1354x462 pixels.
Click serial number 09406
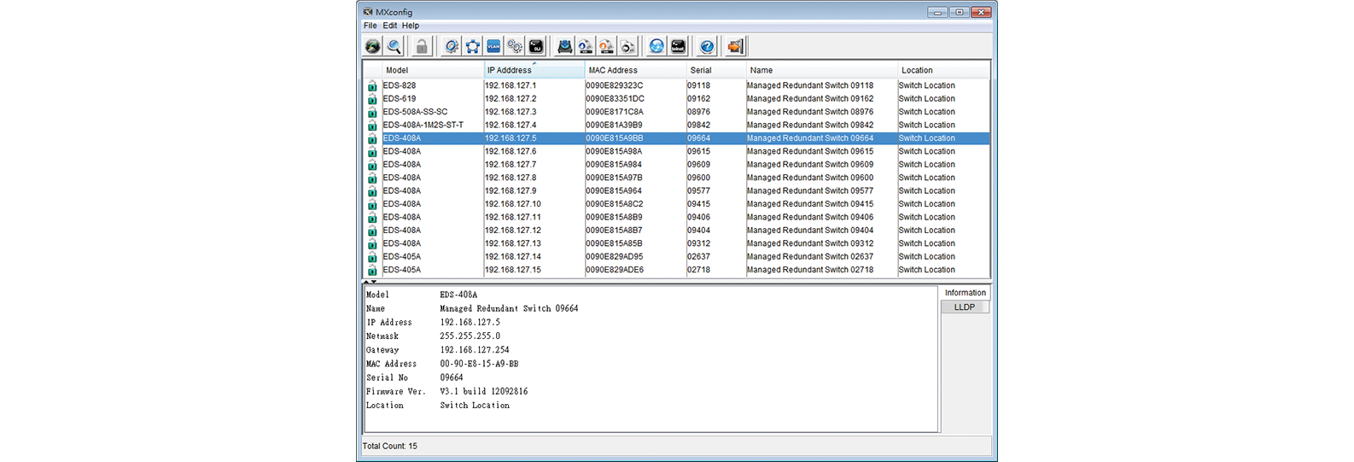[x=698, y=217]
